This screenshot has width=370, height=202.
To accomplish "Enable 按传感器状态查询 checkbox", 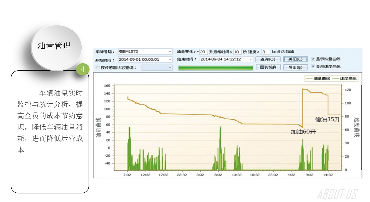I will click(x=98, y=68).
